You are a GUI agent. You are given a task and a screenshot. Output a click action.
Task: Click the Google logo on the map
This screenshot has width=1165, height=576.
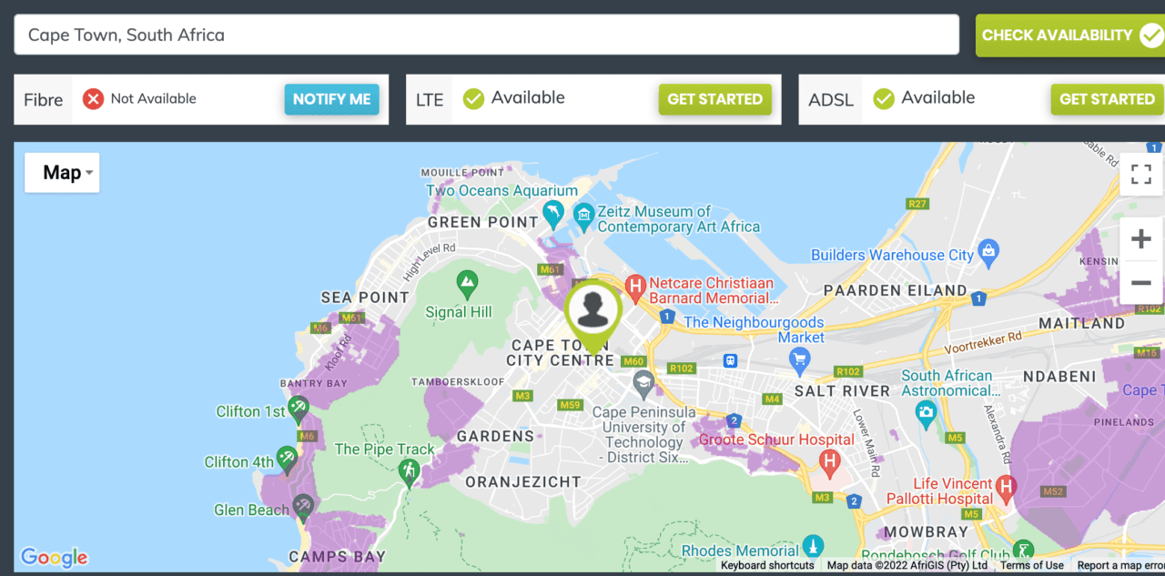pyautogui.click(x=53, y=557)
